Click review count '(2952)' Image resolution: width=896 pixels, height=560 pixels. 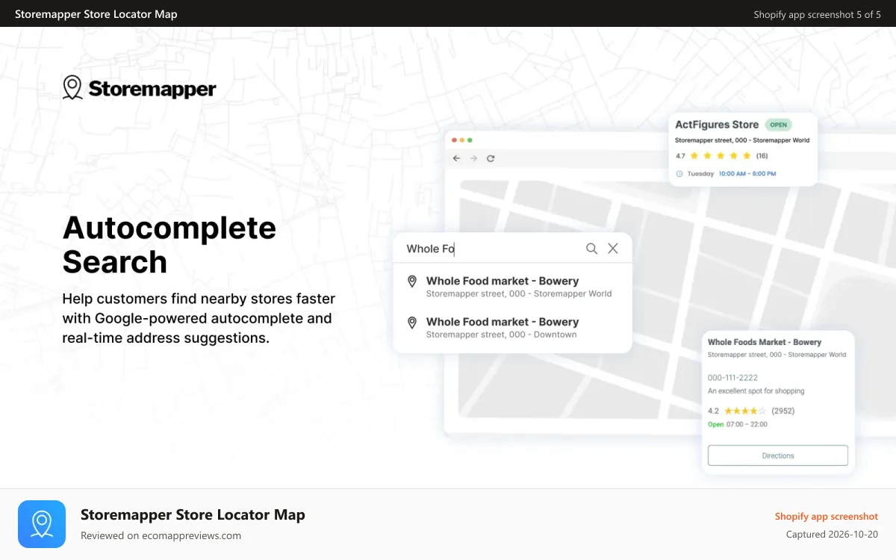pos(783,411)
